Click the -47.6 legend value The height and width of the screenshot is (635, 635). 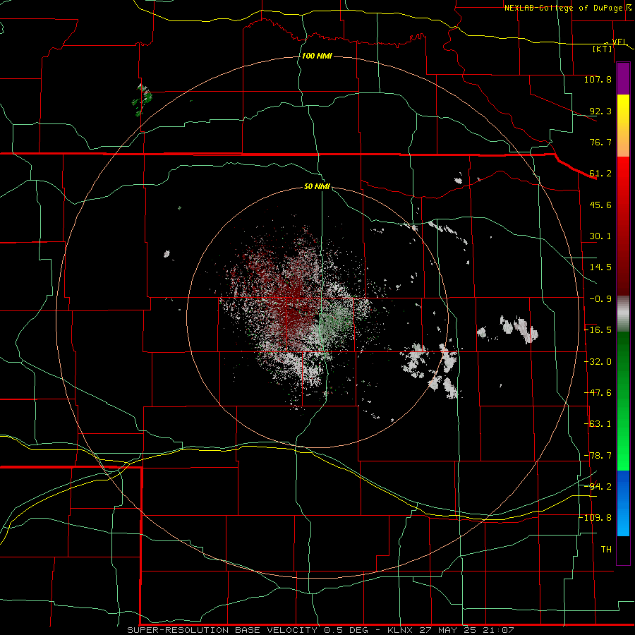[x=598, y=393]
